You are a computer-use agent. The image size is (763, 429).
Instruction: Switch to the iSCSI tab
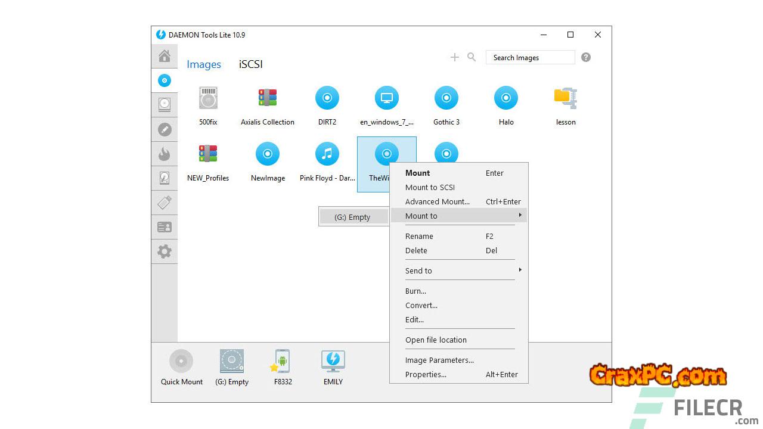click(x=250, y=64)
